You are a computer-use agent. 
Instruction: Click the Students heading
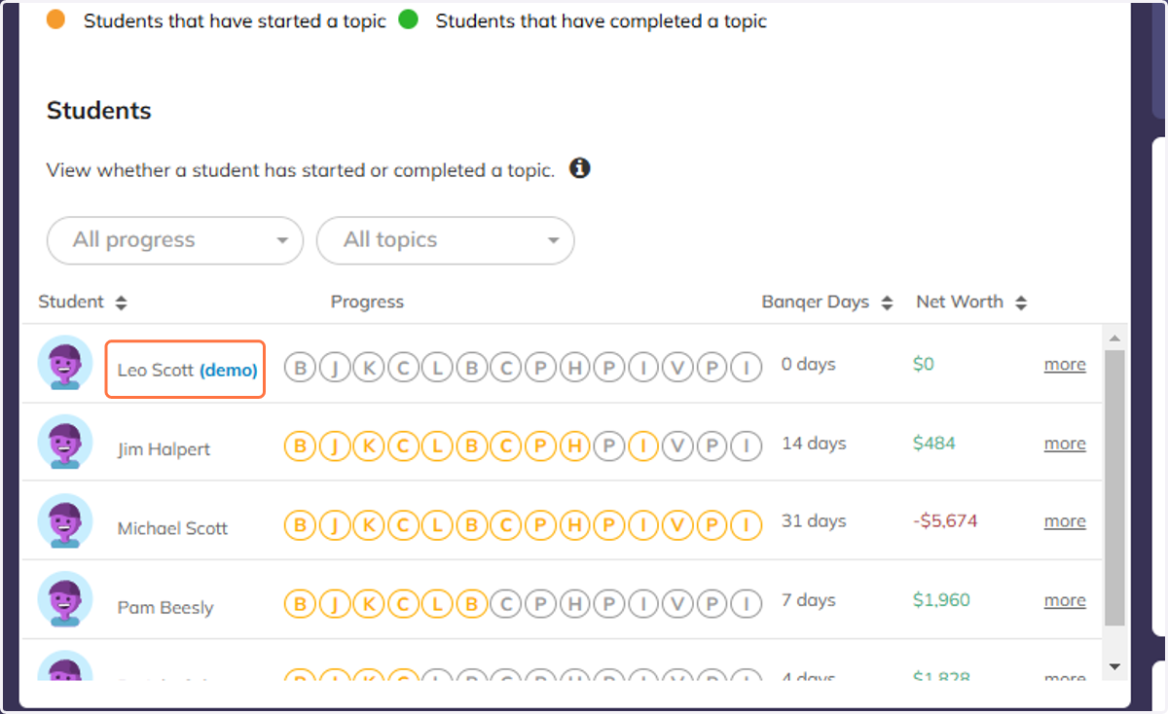point(99,111)
